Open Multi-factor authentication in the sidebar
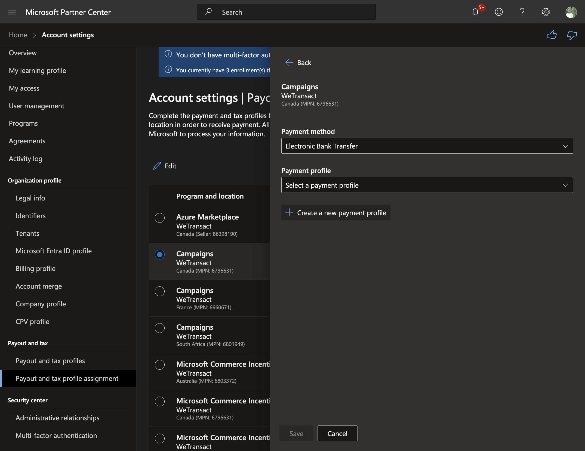This screenshot has width=585, height=451. (56, 435)
